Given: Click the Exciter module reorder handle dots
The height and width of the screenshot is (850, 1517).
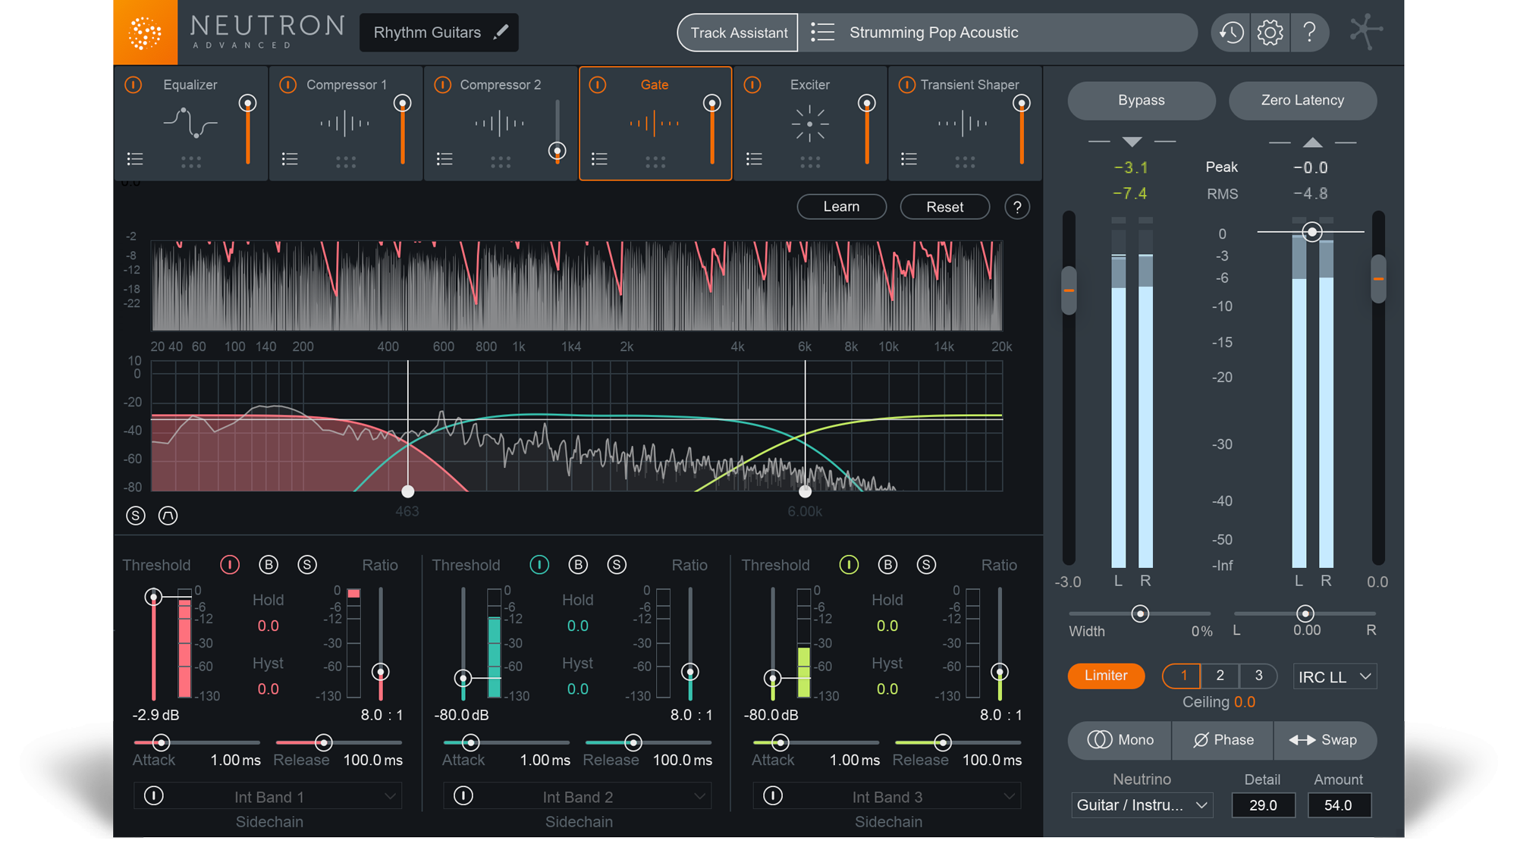Looking at the screenshot, I should tap(810, 162).
